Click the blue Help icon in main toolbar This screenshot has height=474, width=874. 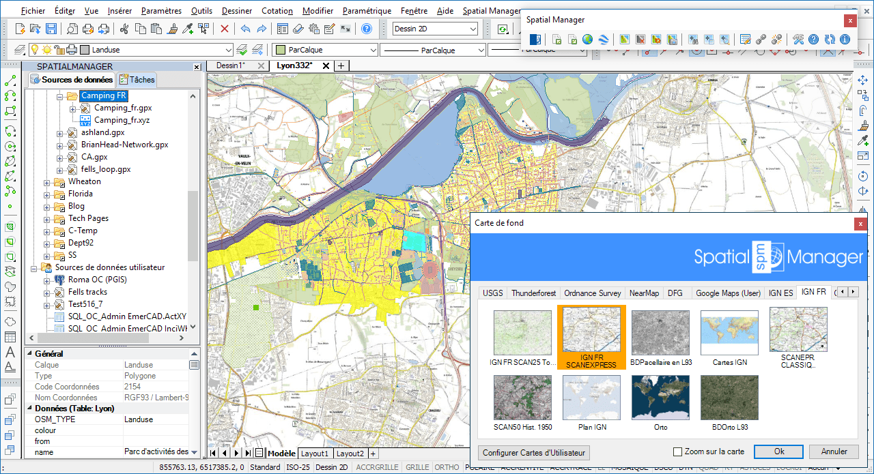click(367, 29)
